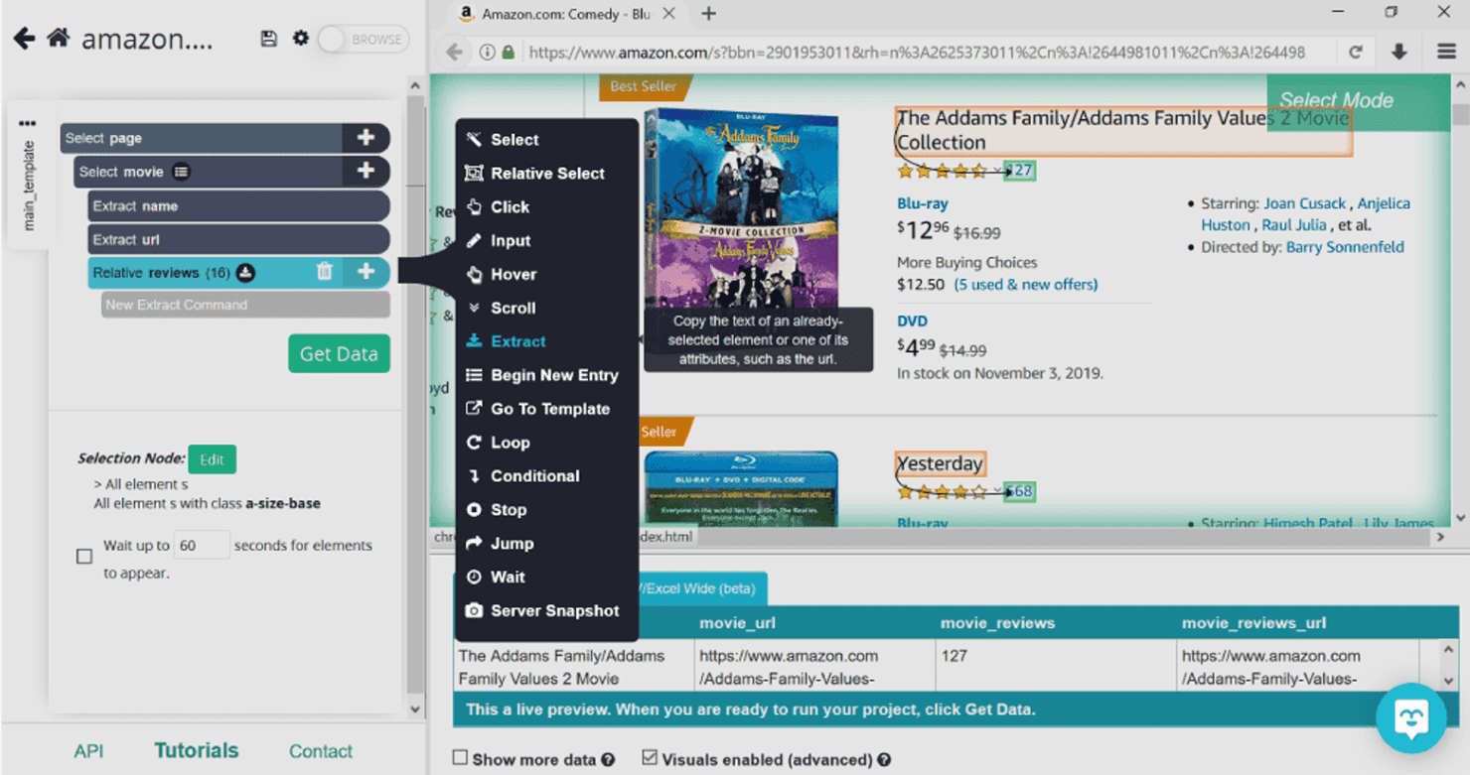
Task: Click the 5 used & new offers link
Action: [1026, 285]
